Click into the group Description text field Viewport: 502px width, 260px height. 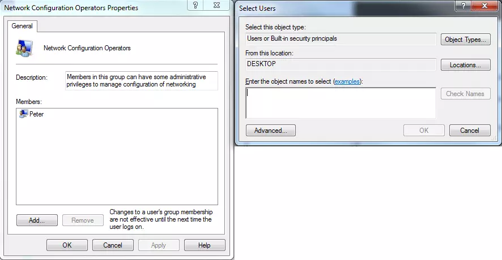coord(142,80)
